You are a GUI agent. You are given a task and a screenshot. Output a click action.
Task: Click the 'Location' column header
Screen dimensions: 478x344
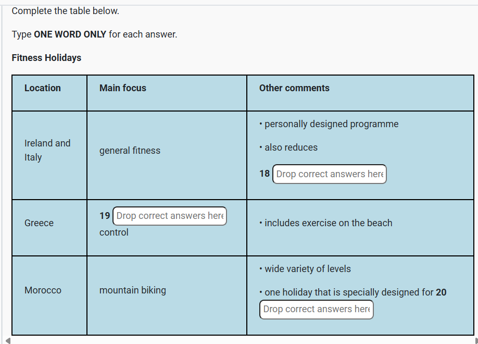coord(43,88)
